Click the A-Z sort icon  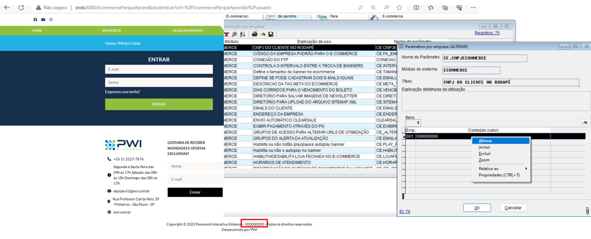pyautogui.click(x=242, y=34)
